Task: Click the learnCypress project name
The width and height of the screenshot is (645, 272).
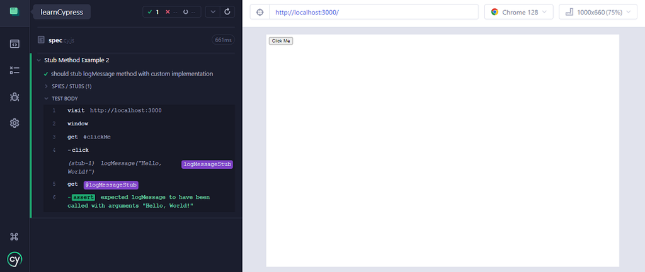Action: click(62, 12)
